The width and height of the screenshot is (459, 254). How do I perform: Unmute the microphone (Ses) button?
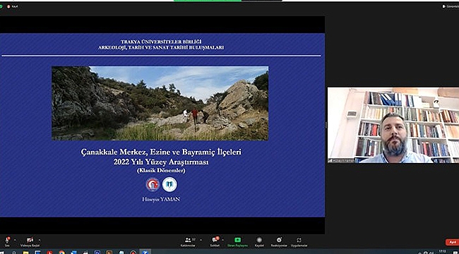(7, 242)
